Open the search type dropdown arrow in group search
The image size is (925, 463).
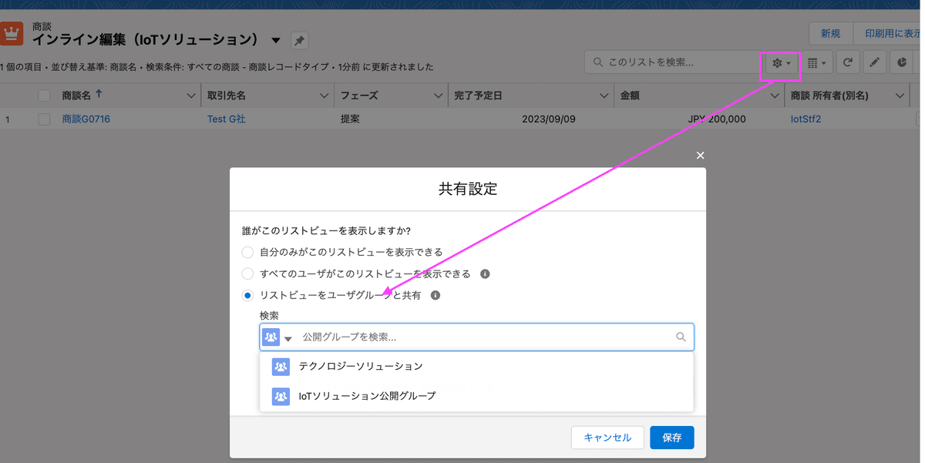[288, 338]
